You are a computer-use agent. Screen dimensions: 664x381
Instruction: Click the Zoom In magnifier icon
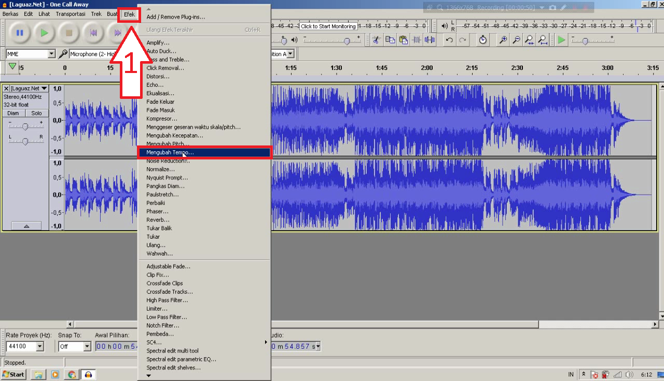coord(503,40)
